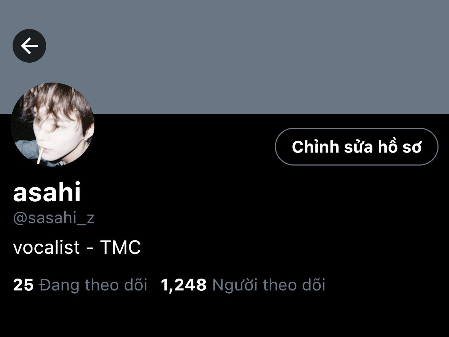Click the @sasahi_z username handle
Image resolution: width=449 pixels, height=337 pixels.
pos(54,218)
